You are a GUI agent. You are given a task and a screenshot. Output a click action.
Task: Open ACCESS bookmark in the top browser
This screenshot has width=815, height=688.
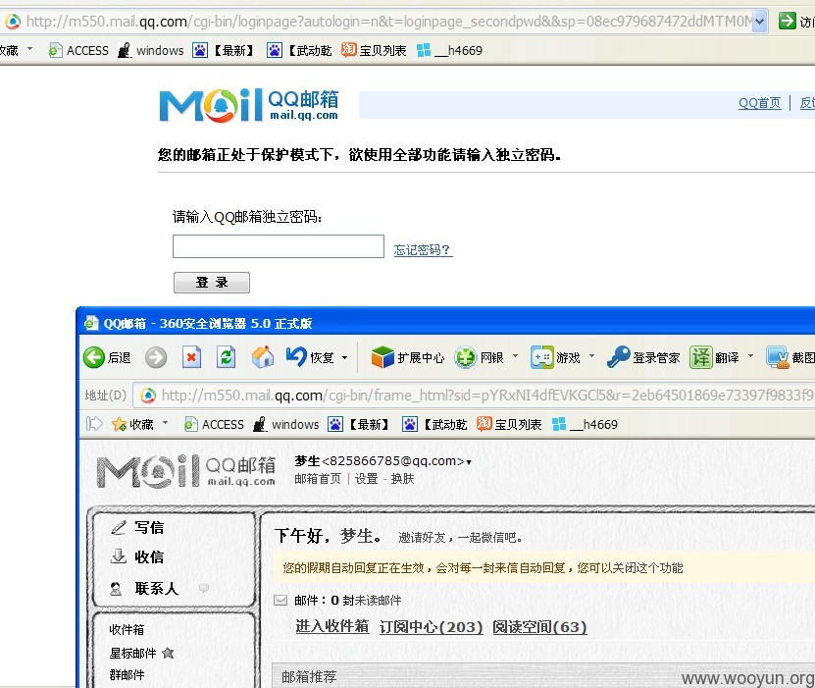tap(78, 50)
